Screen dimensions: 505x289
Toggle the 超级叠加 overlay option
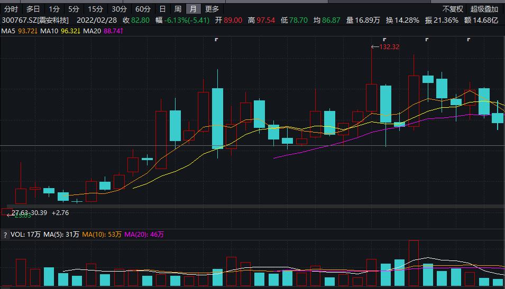pyautogui.click(x=484, y=9)
